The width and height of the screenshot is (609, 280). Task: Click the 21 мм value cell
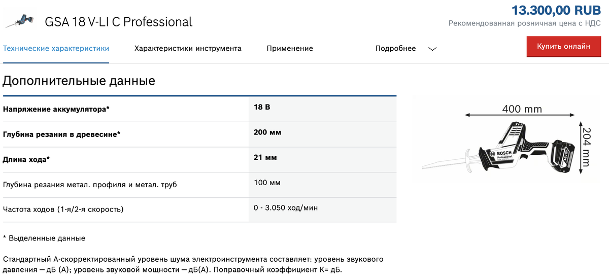point(322,159)
